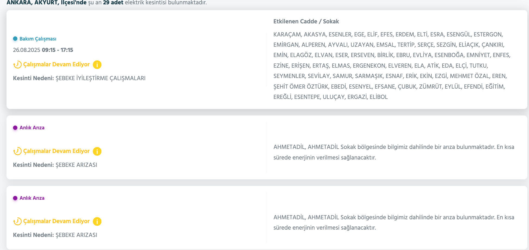
Task: Click the ŞEBEKE İYİLEŞTİRME ÇALIŞMALARI outage reason
Action: coord(100,78)
